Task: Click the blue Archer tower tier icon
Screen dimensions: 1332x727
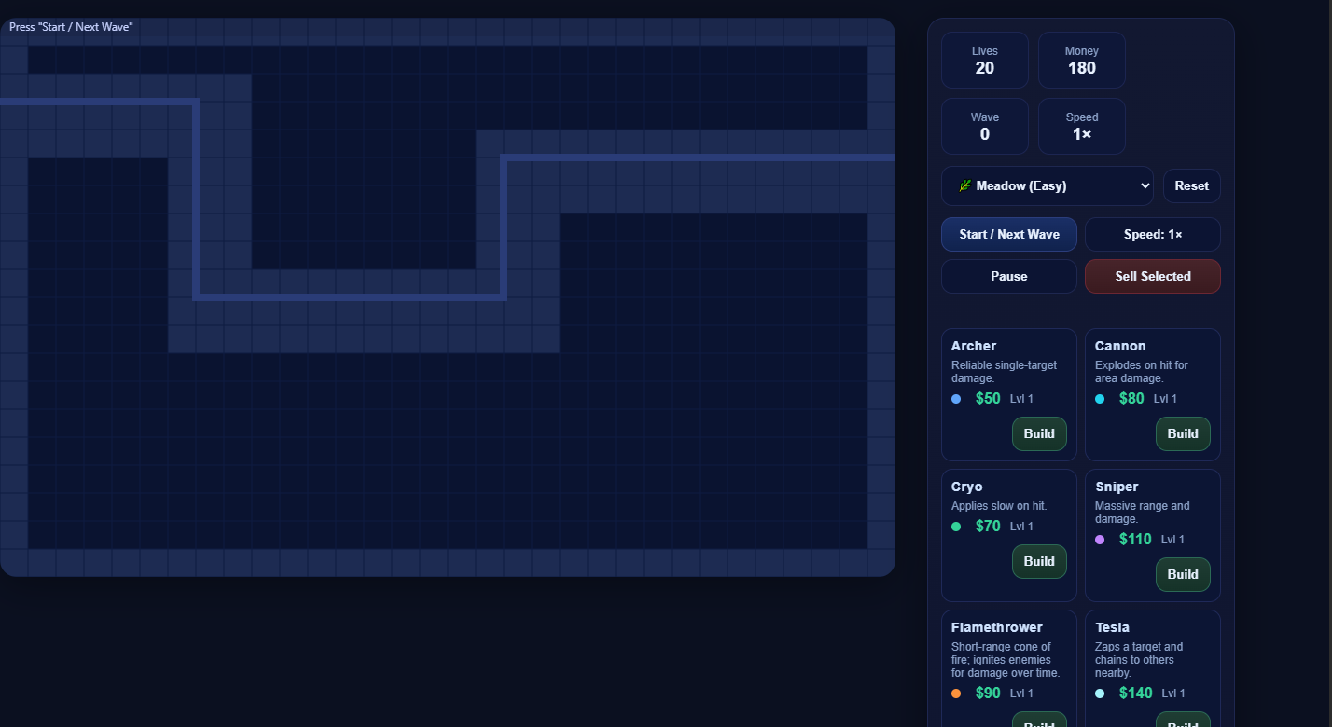Action: (x=955, y=398)
